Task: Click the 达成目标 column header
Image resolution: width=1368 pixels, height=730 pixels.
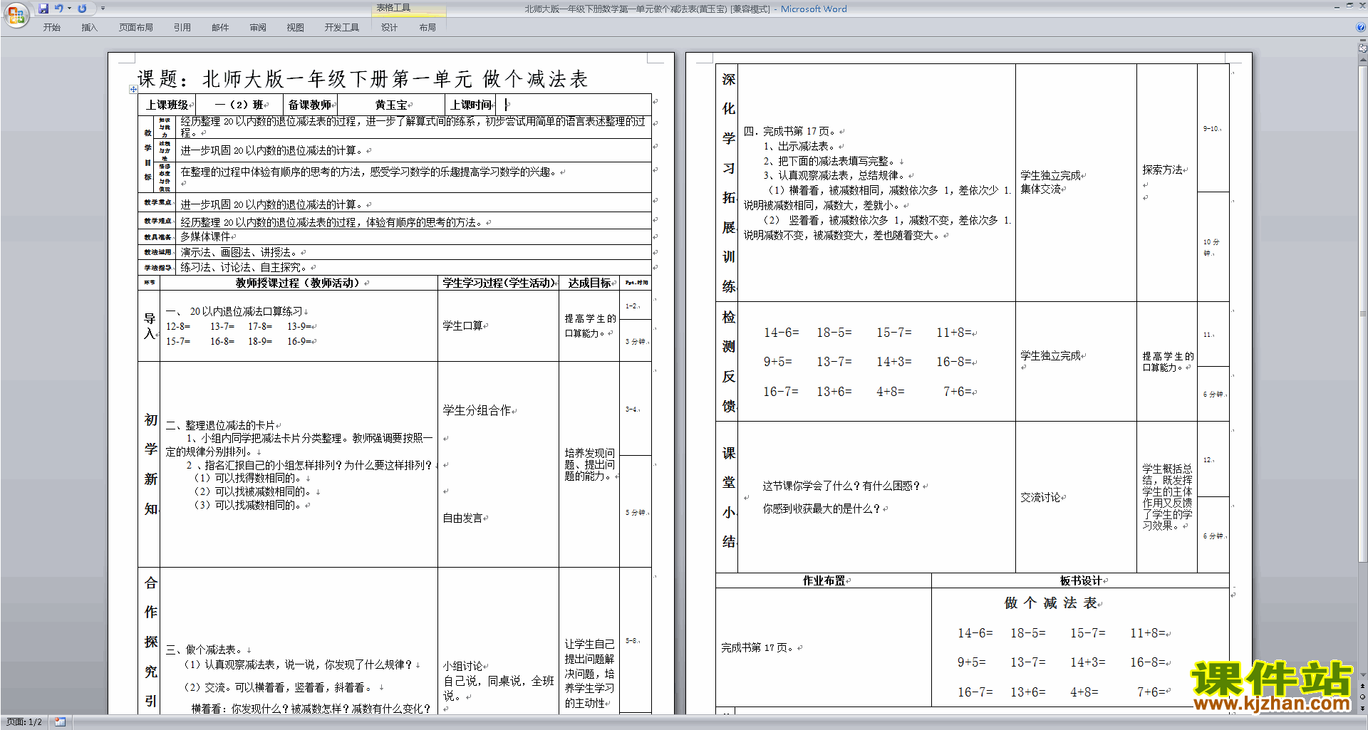Action: (589, 283)
